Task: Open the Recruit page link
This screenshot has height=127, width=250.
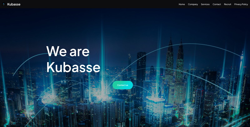Action: tap(227, 4)
